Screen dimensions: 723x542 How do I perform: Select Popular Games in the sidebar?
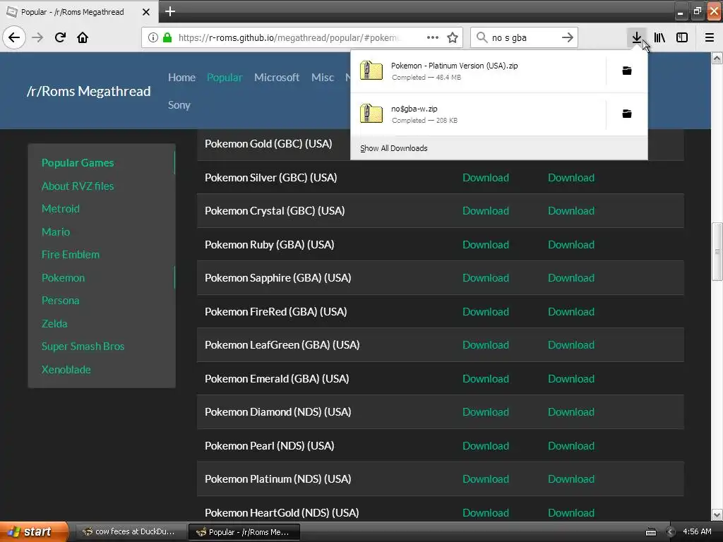[78, 163]
